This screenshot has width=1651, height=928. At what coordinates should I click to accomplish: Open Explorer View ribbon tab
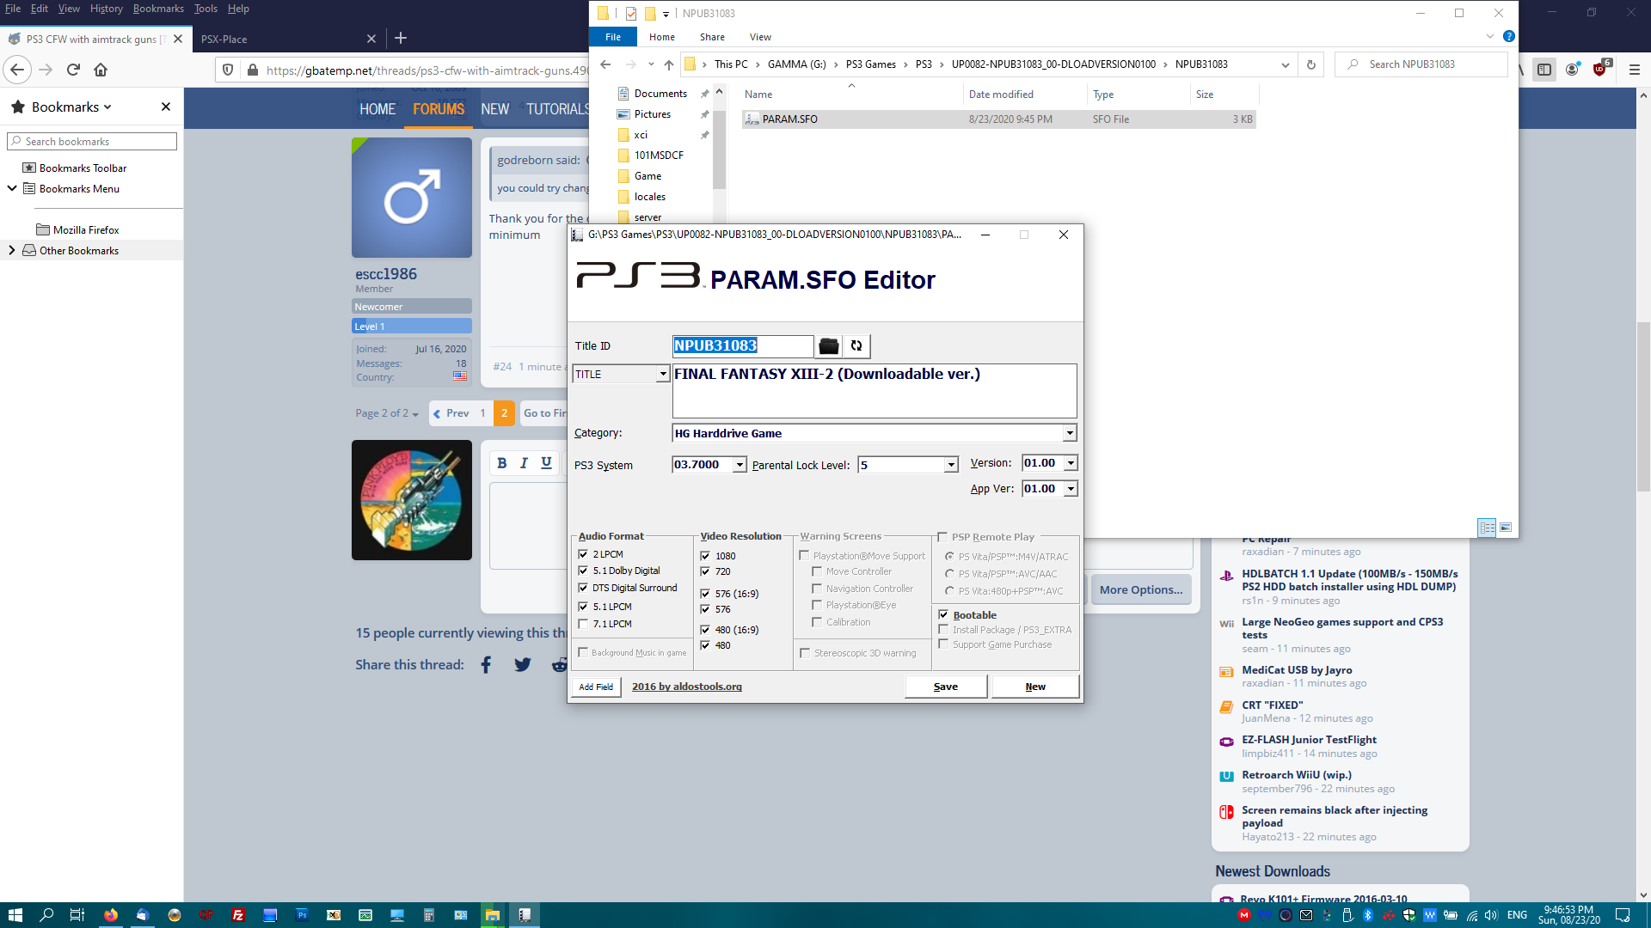760,37
